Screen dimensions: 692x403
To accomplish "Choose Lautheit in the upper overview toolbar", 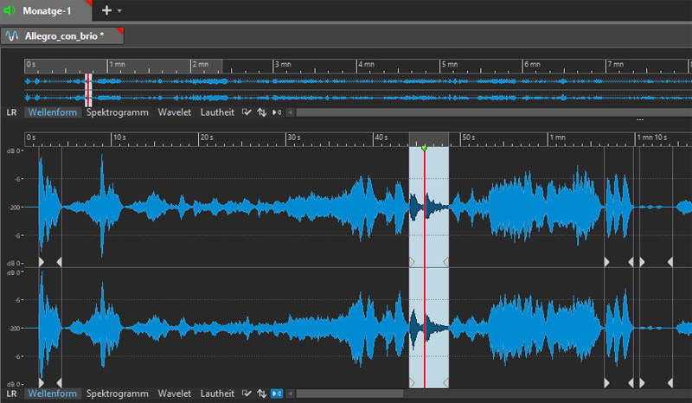I will coord(217,112).
